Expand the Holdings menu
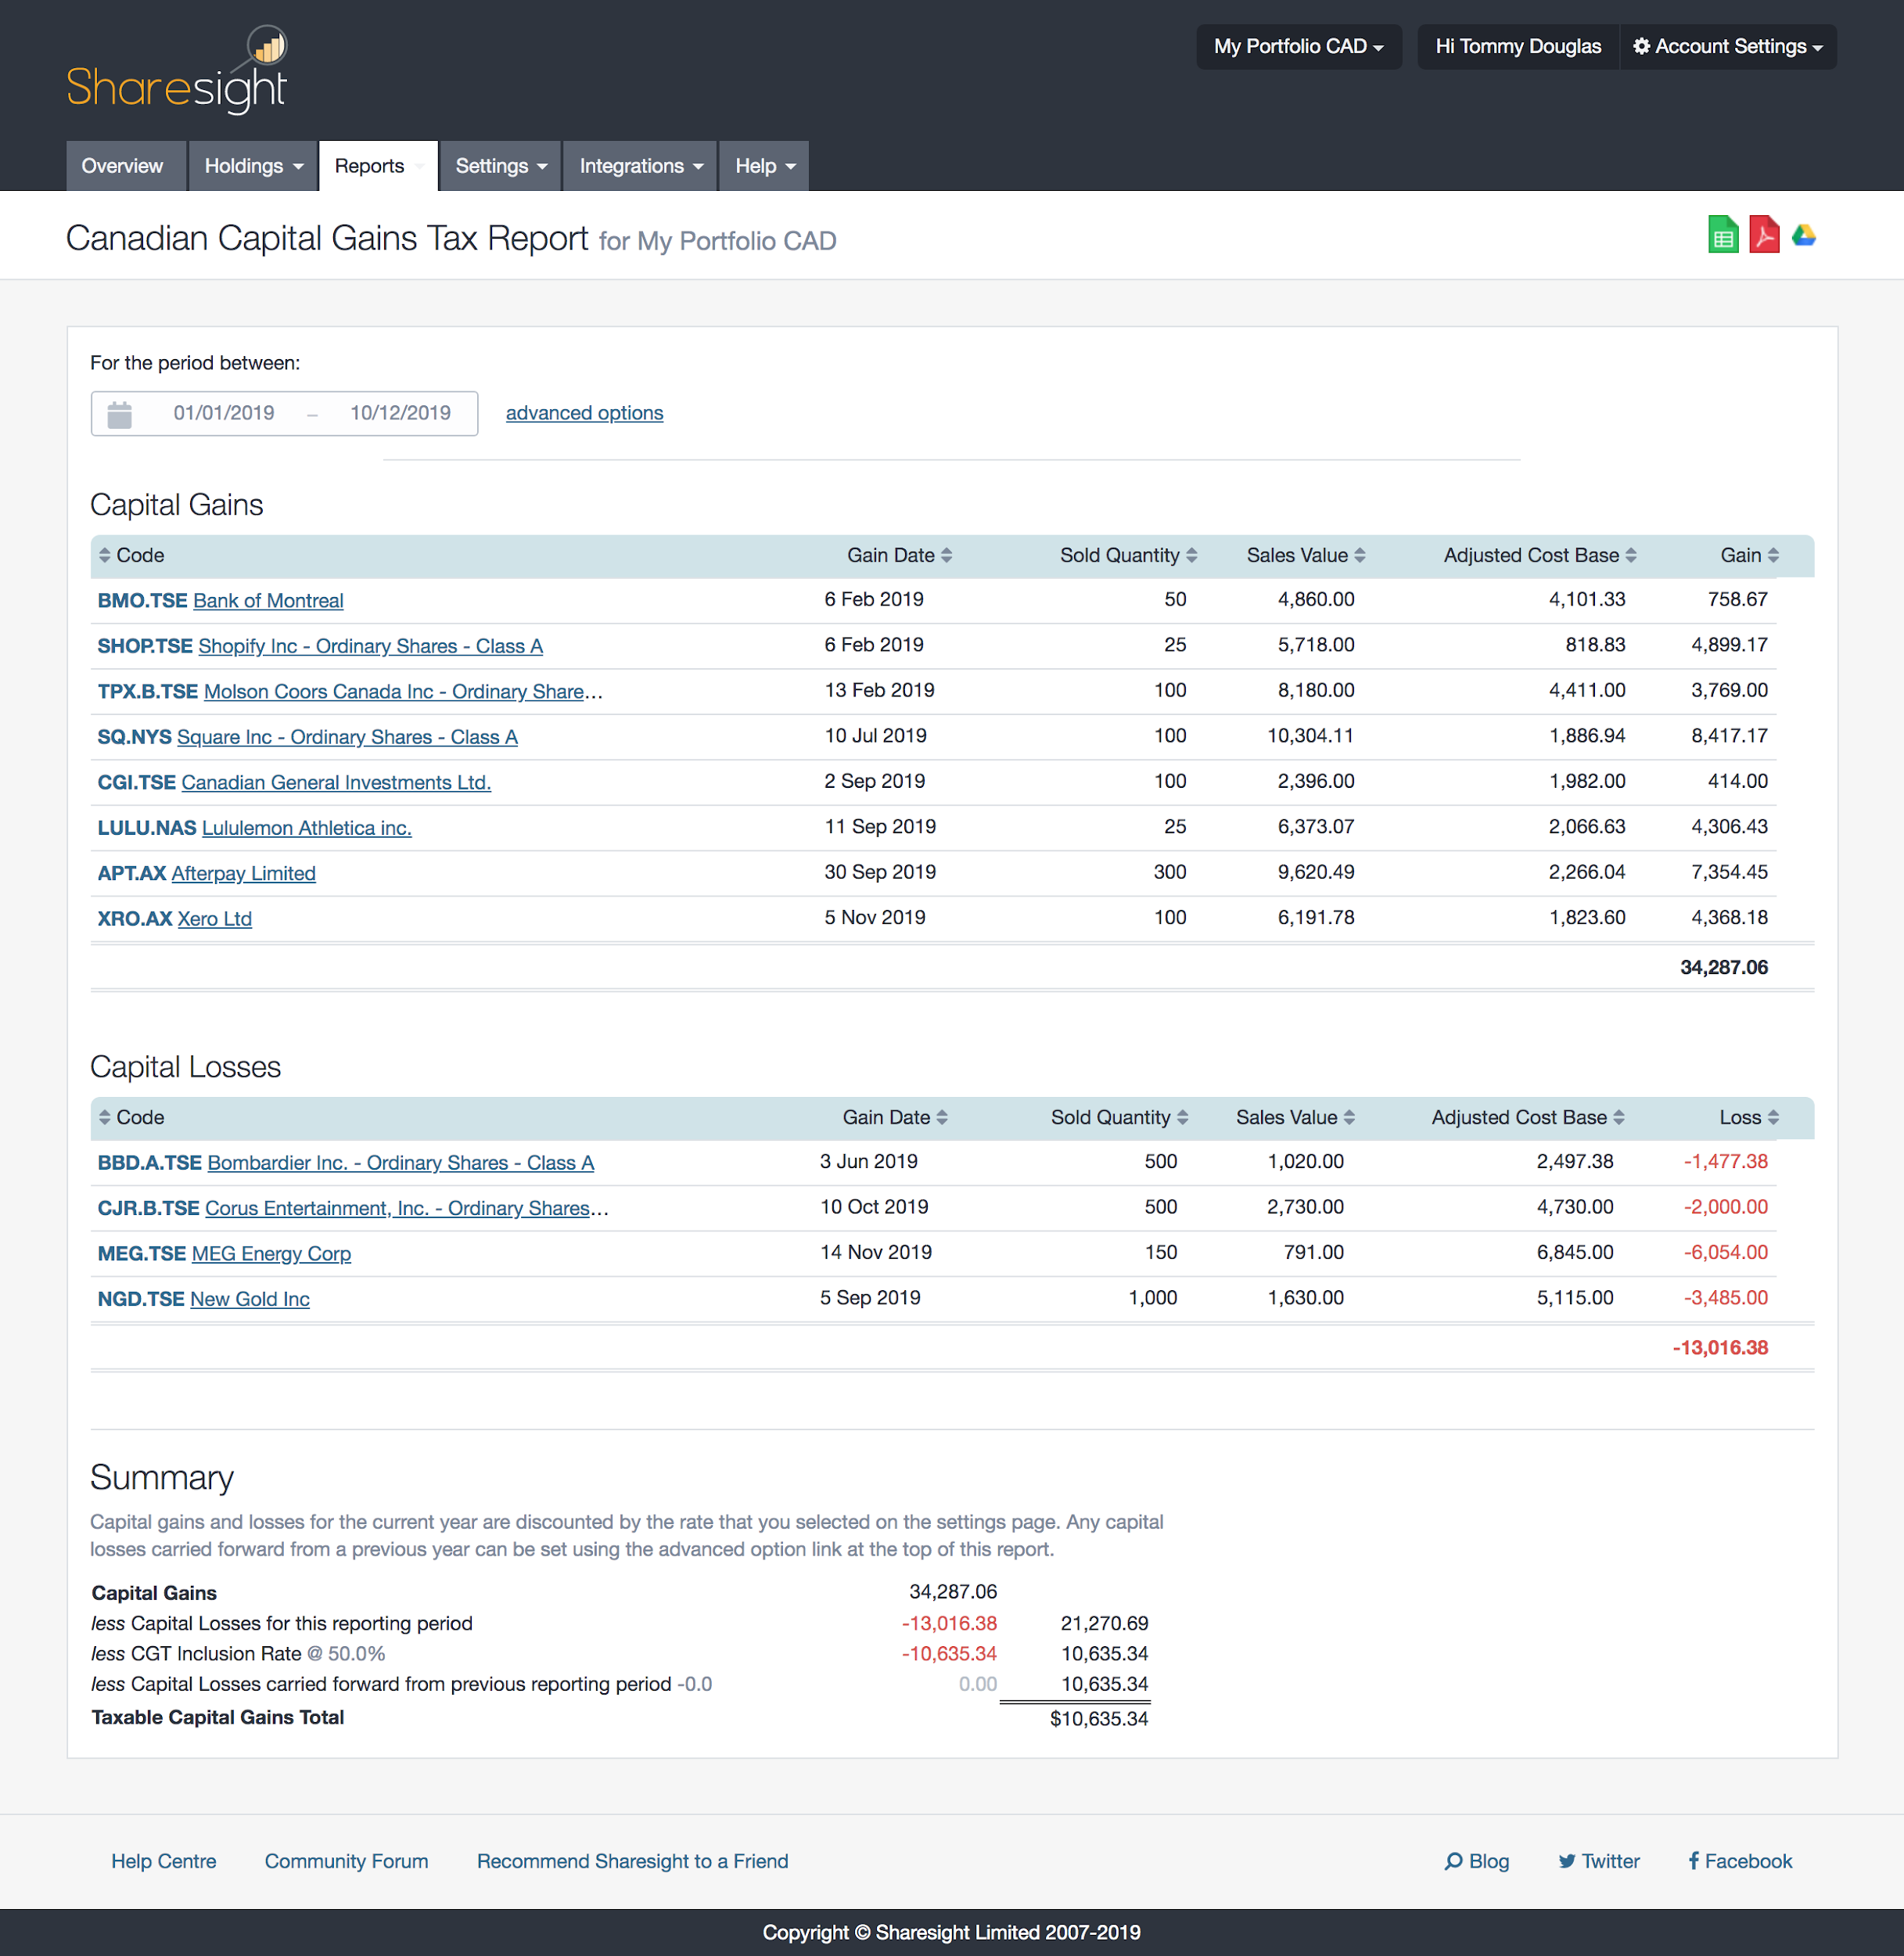This screenshot has height=1956, width=1904. [x=252, y=166]
